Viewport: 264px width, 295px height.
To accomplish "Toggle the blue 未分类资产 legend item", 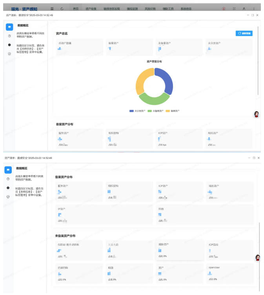I will coord(137,111).
